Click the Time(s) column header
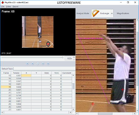Image resolution: width=139 pixels, height=115 pixels. tap(16, 73)
